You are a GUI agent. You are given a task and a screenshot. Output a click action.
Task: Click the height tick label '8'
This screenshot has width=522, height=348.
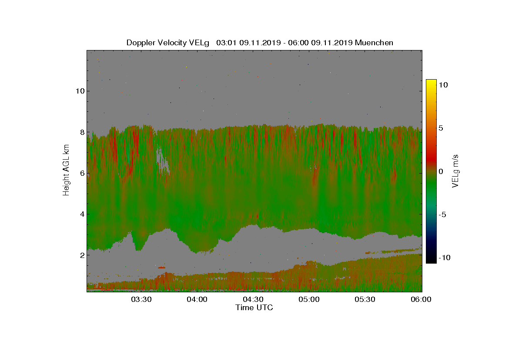[81, 132]
